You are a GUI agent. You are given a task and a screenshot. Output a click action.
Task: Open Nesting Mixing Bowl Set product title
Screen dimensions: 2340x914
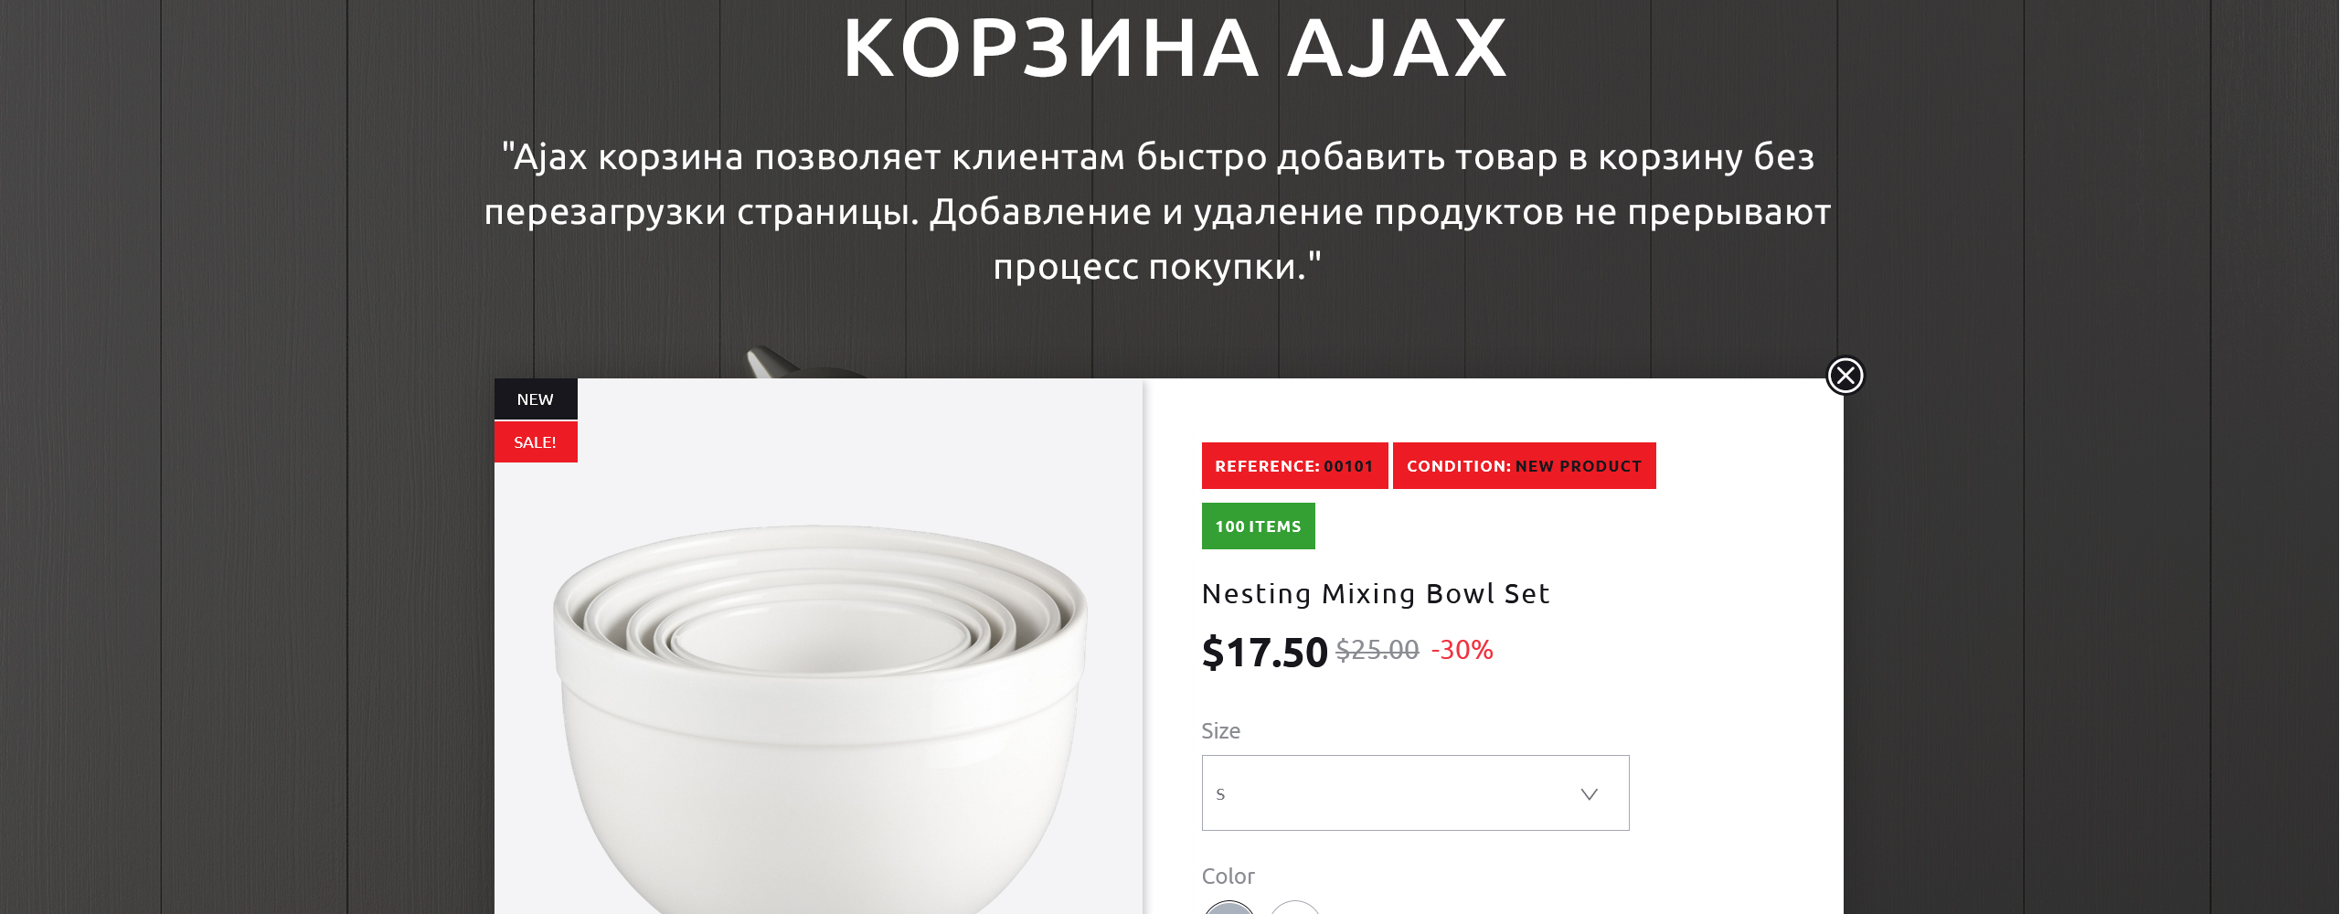[1376, 594]
